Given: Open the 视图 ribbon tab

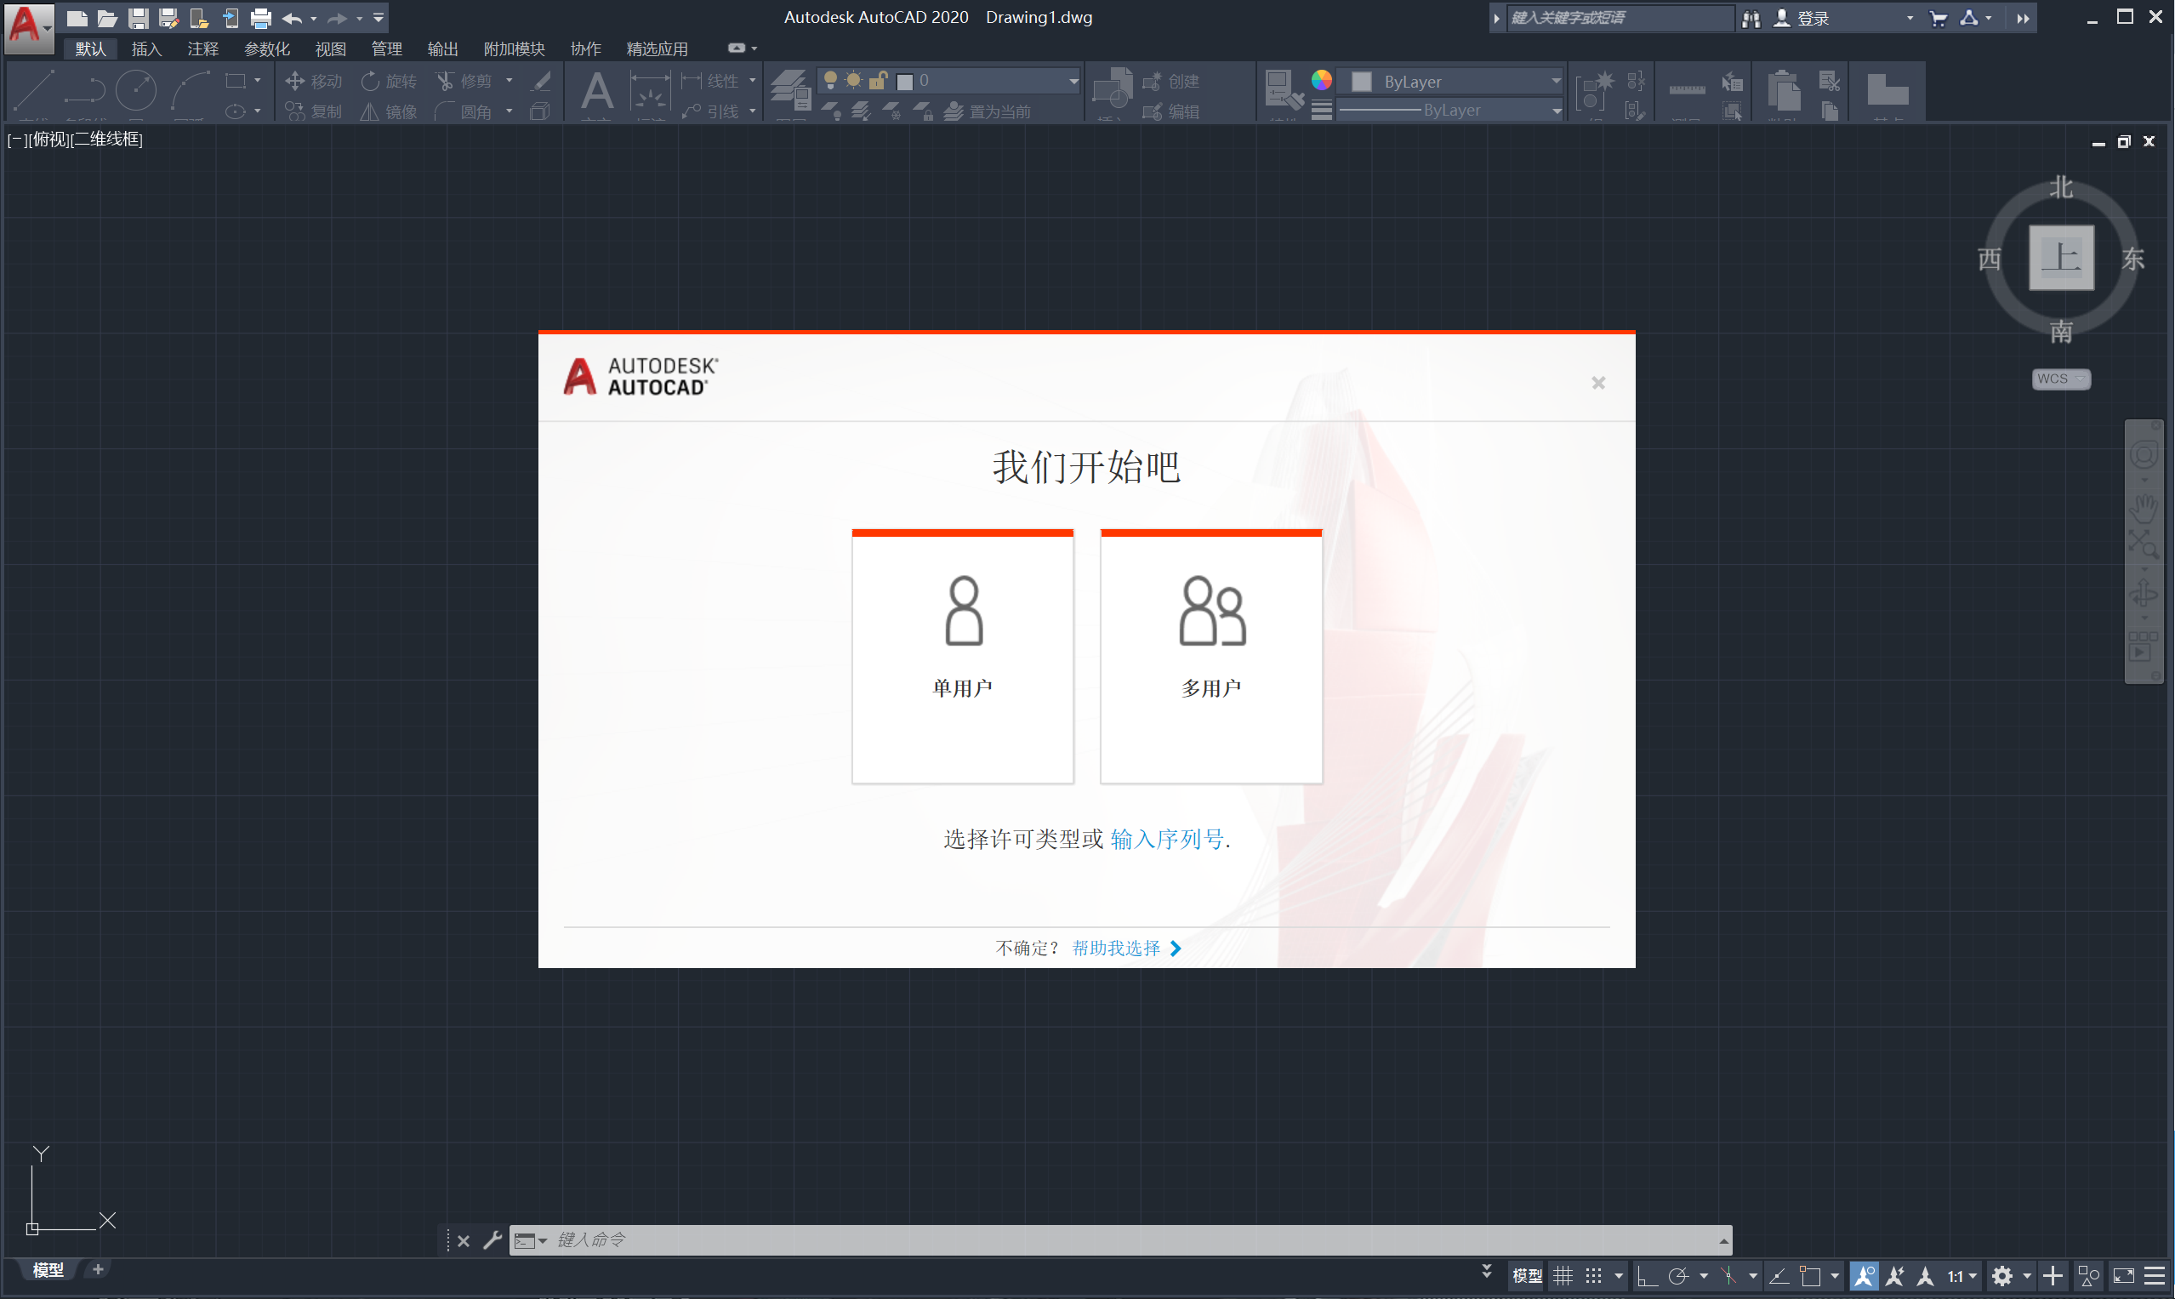Looking at the screenshot, I should pyautogui.click(x=331, y=49).
